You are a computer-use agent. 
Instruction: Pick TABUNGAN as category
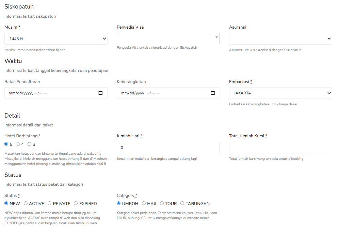[x=182, y=203]
